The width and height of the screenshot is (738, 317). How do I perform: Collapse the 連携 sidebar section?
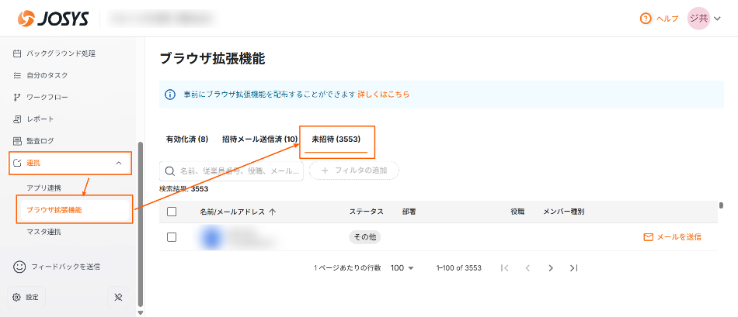pos(118,163)
